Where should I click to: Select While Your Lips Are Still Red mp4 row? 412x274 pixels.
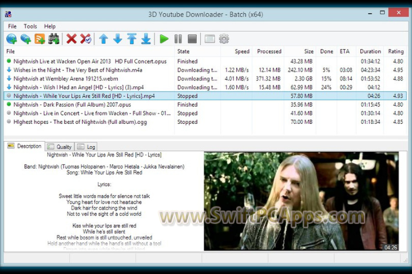coord(205,96)
